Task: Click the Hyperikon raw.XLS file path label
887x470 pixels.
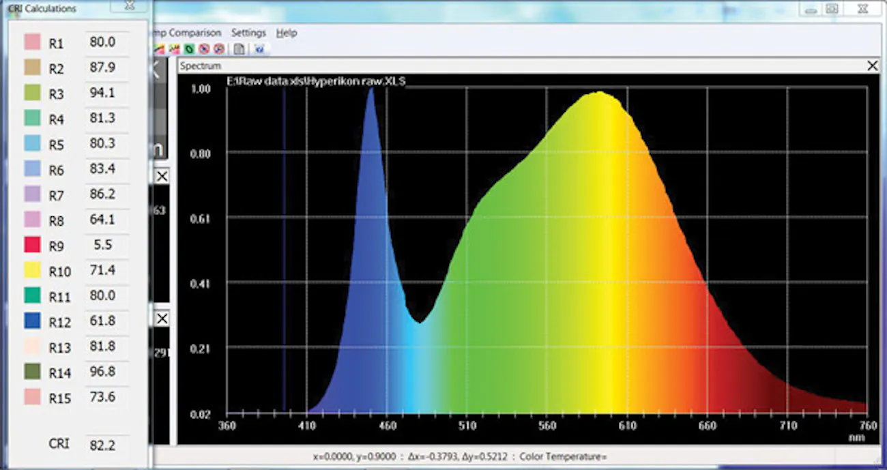Action: click(316, 81)
